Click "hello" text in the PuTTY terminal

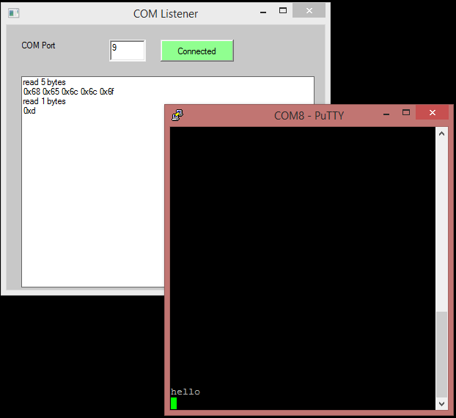(185, 392)
